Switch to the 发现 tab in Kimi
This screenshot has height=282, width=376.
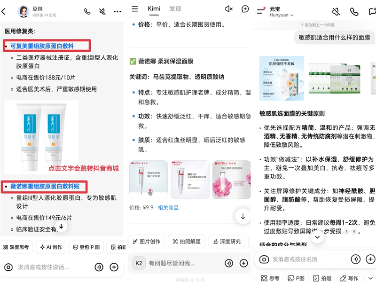click(x=175, y=8)
